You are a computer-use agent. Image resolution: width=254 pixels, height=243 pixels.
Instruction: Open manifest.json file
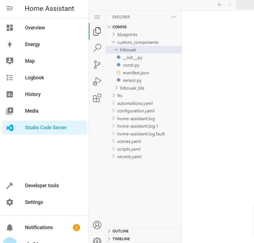(144, 73)
